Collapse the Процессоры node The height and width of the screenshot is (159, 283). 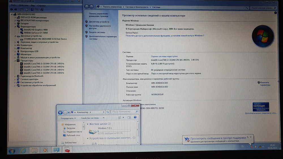click(15, 61)
